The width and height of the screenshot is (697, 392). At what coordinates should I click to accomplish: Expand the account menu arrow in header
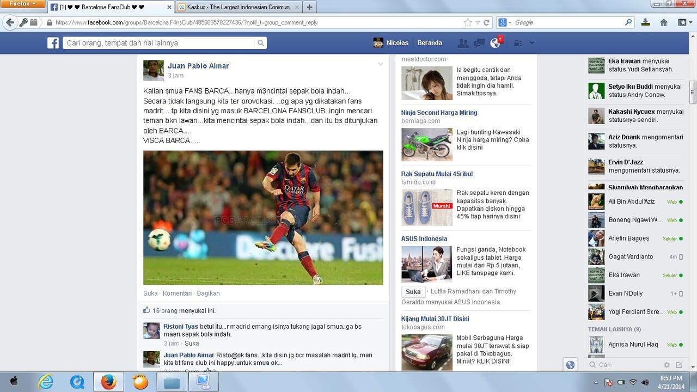[x=532, y=43]
